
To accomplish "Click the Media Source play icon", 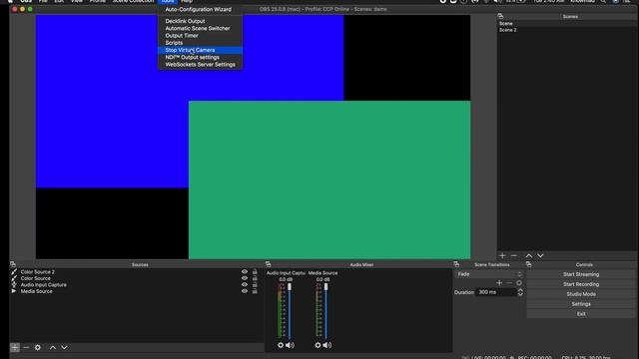I will (14, 291).
